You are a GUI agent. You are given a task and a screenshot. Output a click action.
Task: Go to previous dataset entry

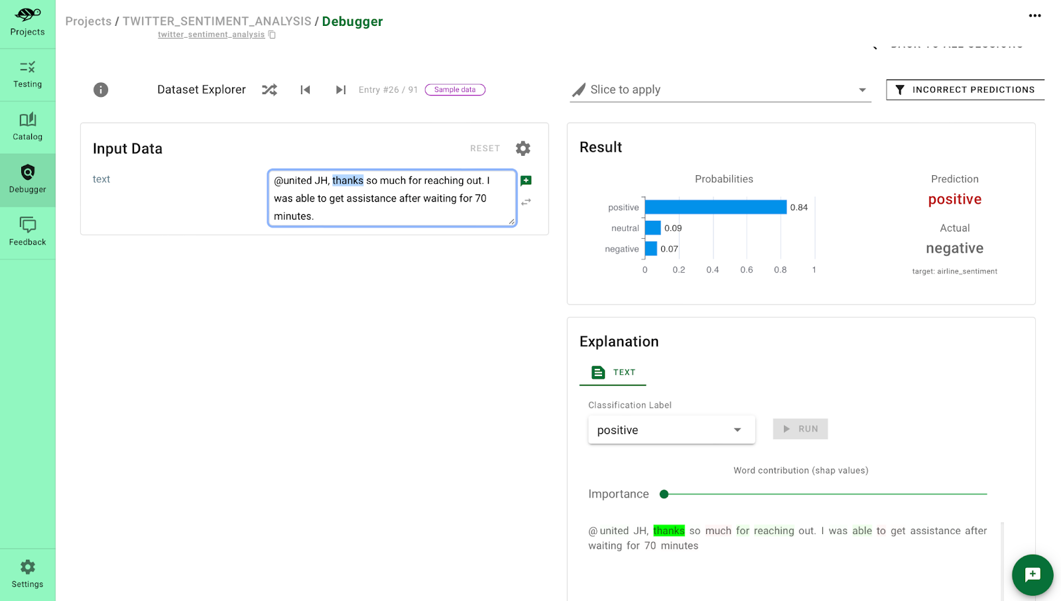305,90
